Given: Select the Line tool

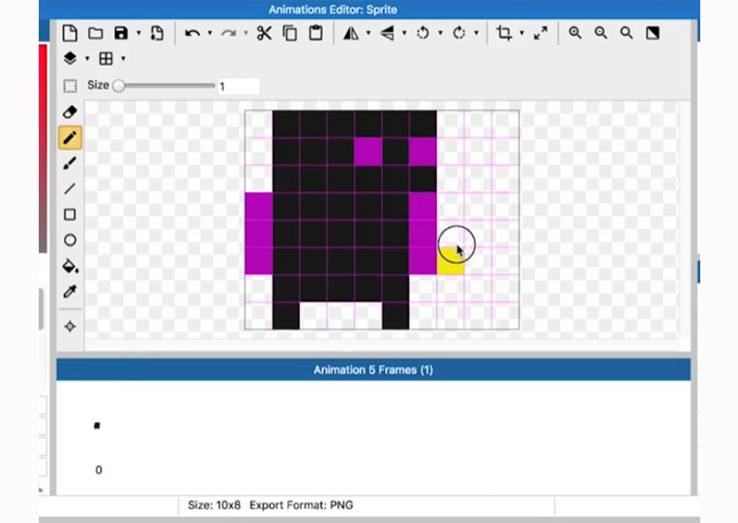Looking at the screenshot, I should click(x=70, y=189).
